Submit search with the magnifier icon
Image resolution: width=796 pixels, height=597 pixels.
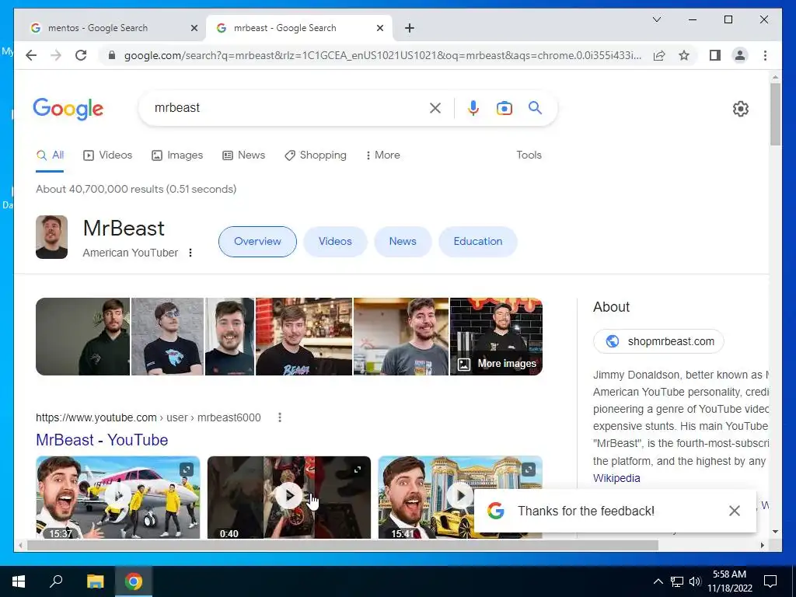pos(535,107)
